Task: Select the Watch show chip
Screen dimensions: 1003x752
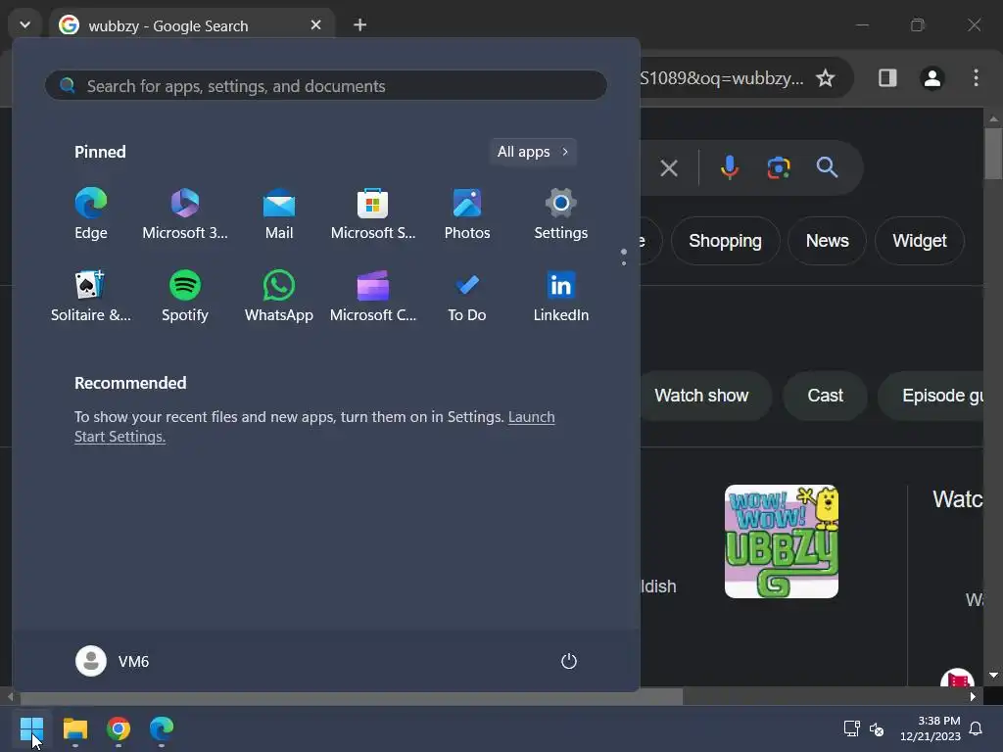Action: pos(703,396)
